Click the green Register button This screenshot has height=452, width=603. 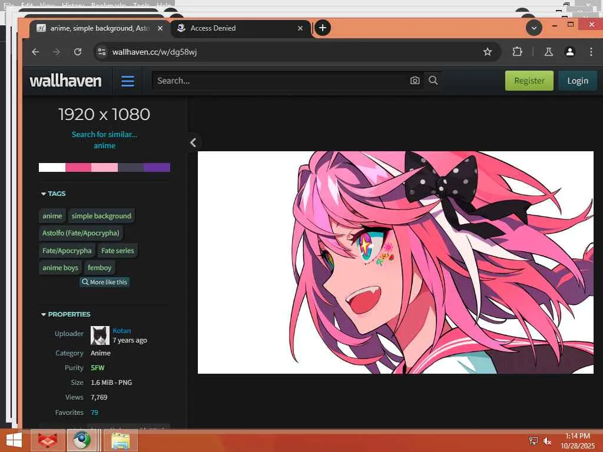point(529,81)
